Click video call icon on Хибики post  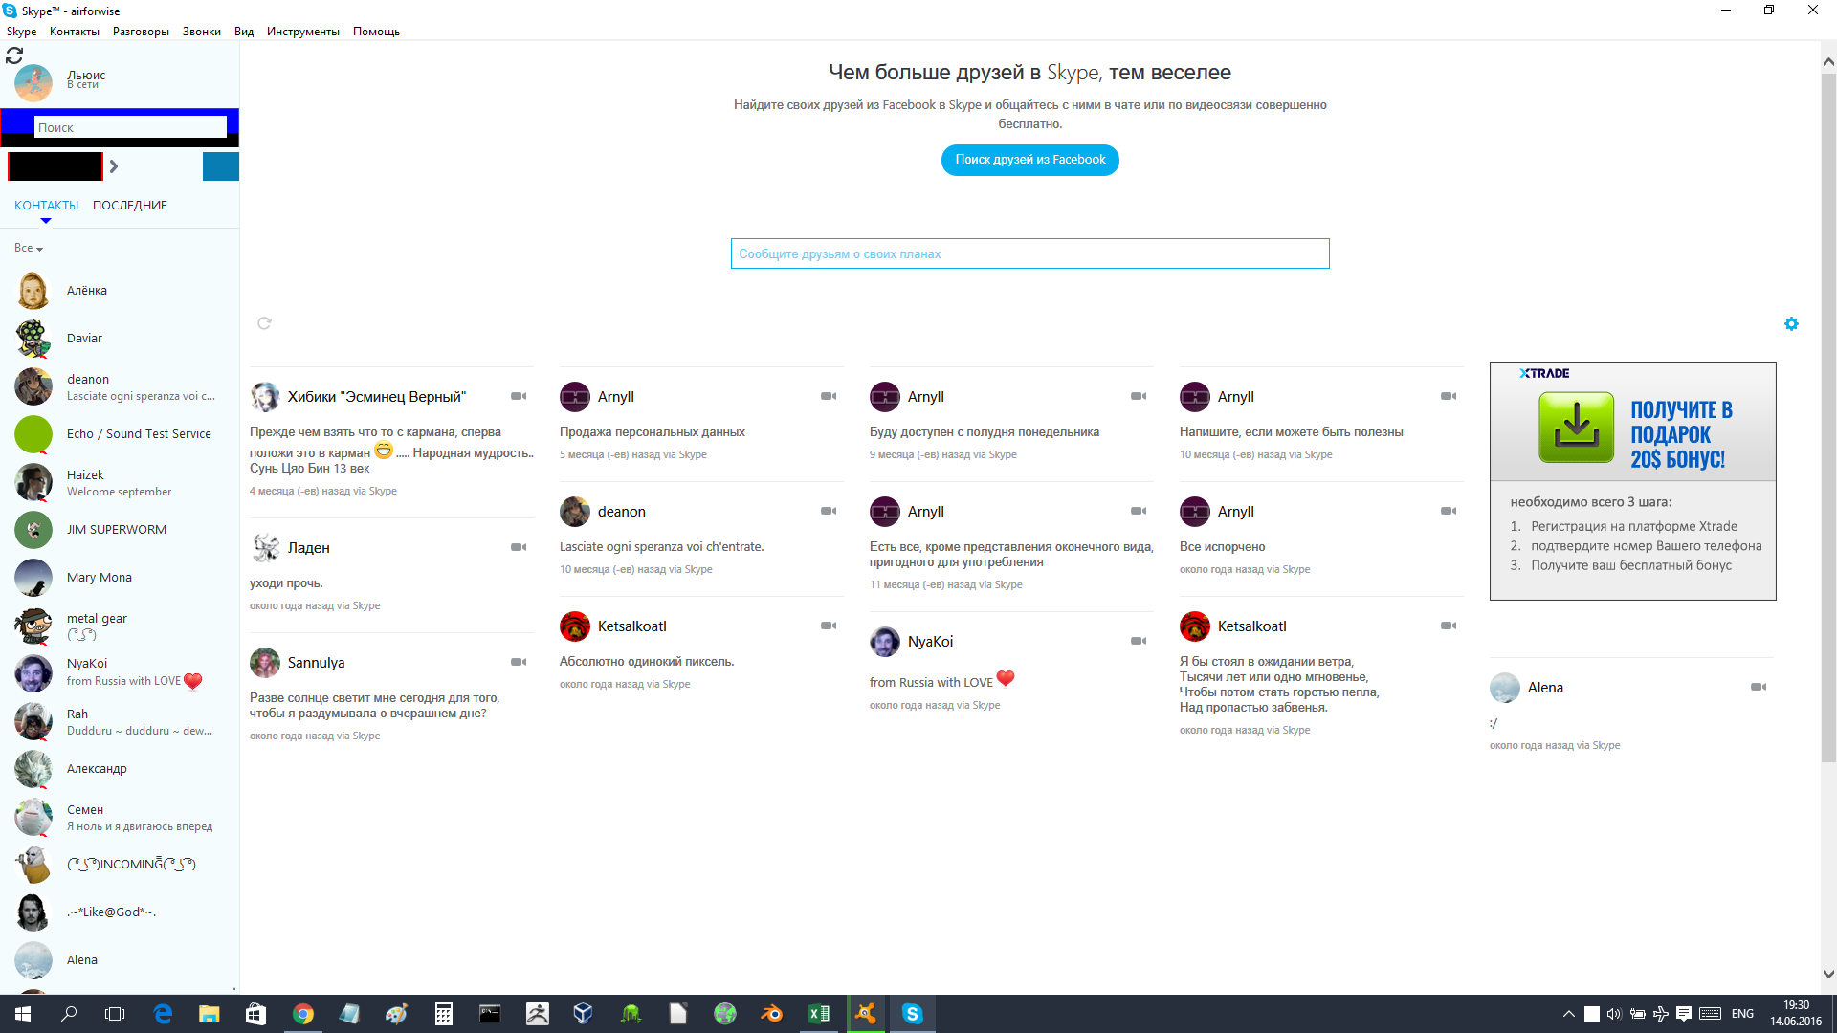coord(519,396)
